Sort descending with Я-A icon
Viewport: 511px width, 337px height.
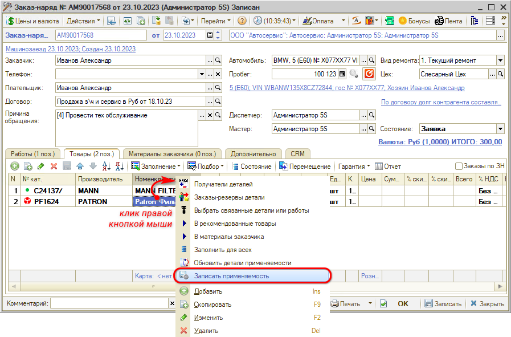(x=119, y=167)
